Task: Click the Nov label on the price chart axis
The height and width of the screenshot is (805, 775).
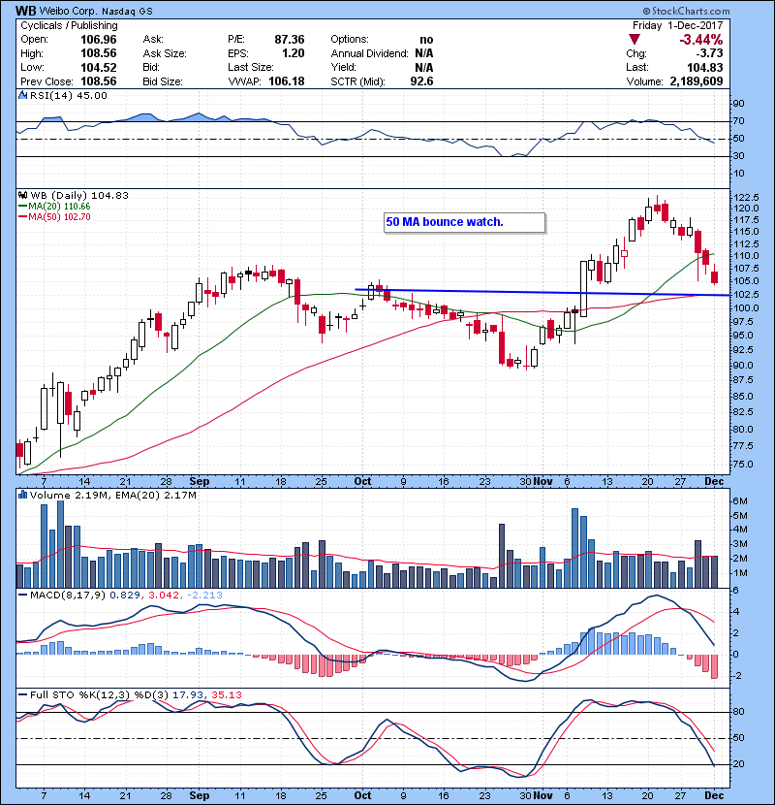Action: tap(542, 482)
